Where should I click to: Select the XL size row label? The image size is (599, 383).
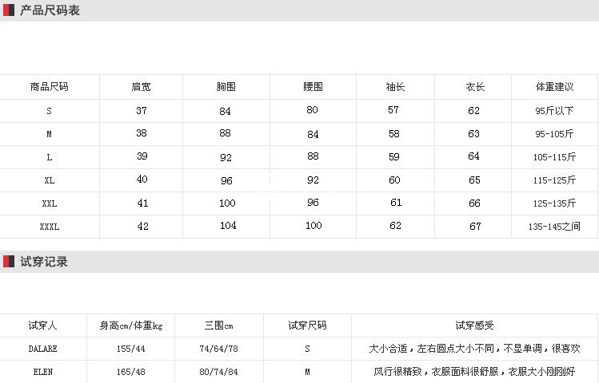pyautogui.click(x=49, y=180)
